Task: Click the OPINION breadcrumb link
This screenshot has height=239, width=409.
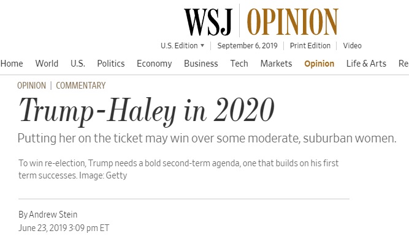Action: coord(31,86)
